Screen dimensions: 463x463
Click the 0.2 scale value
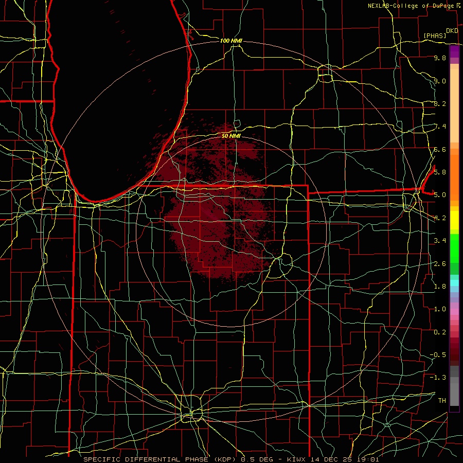tap(440, 332)
